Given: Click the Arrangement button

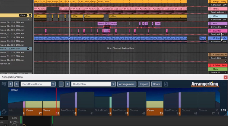Looking at the screenshot, I should 127,84.
